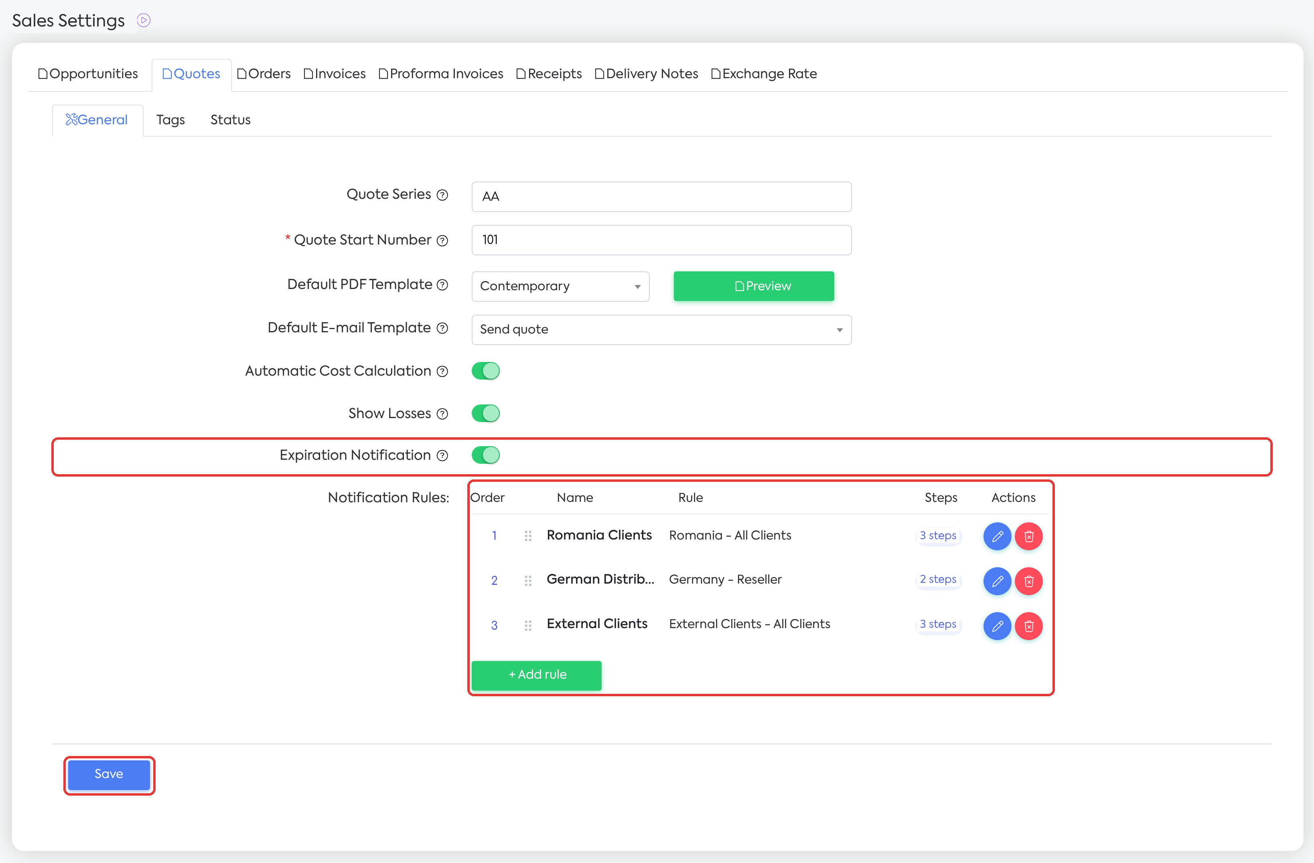The height and width of the screenshot is (863, 1314).
Task: View 3 steps of External Clients
Action: (938, 625)
